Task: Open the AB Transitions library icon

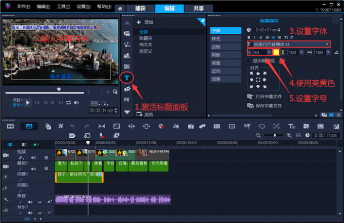Action: click(x=127, y=66)
